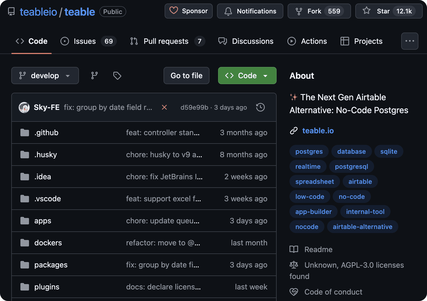Switch to the Code tab

pyautogui.click(x=31, y=41)
